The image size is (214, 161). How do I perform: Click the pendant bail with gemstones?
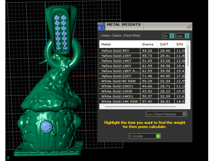(x=61, y=30)
